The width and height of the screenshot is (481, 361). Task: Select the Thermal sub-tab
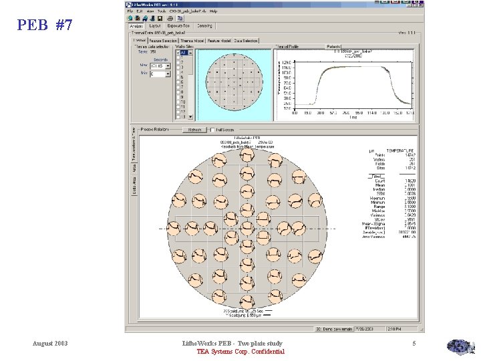pyautogui.click(x=140, y=40)
